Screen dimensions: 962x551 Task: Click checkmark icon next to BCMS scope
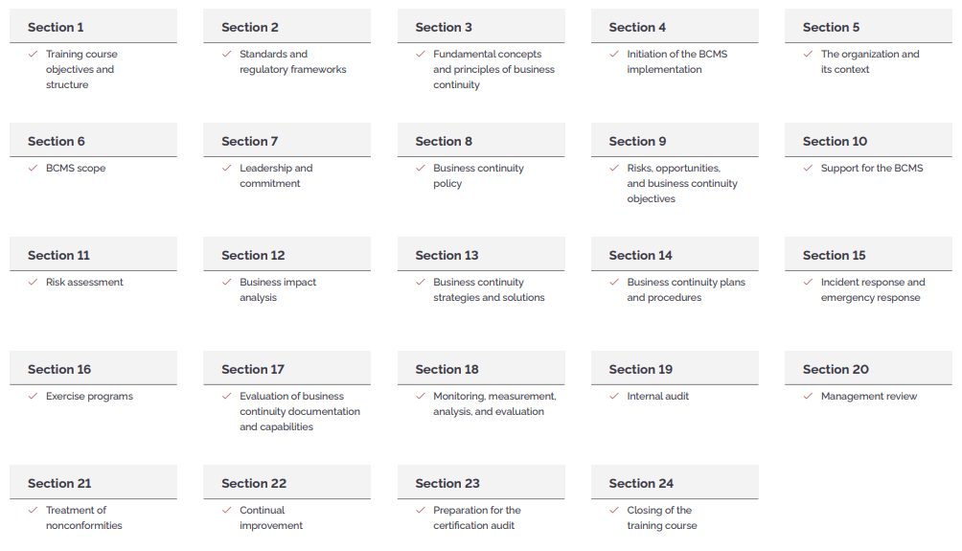pos(34,168)
